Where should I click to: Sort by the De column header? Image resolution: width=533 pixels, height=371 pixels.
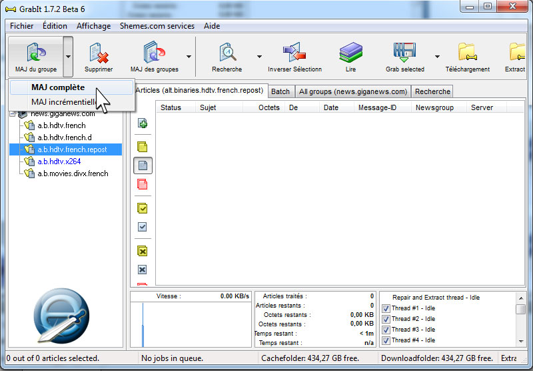point(302,107)
